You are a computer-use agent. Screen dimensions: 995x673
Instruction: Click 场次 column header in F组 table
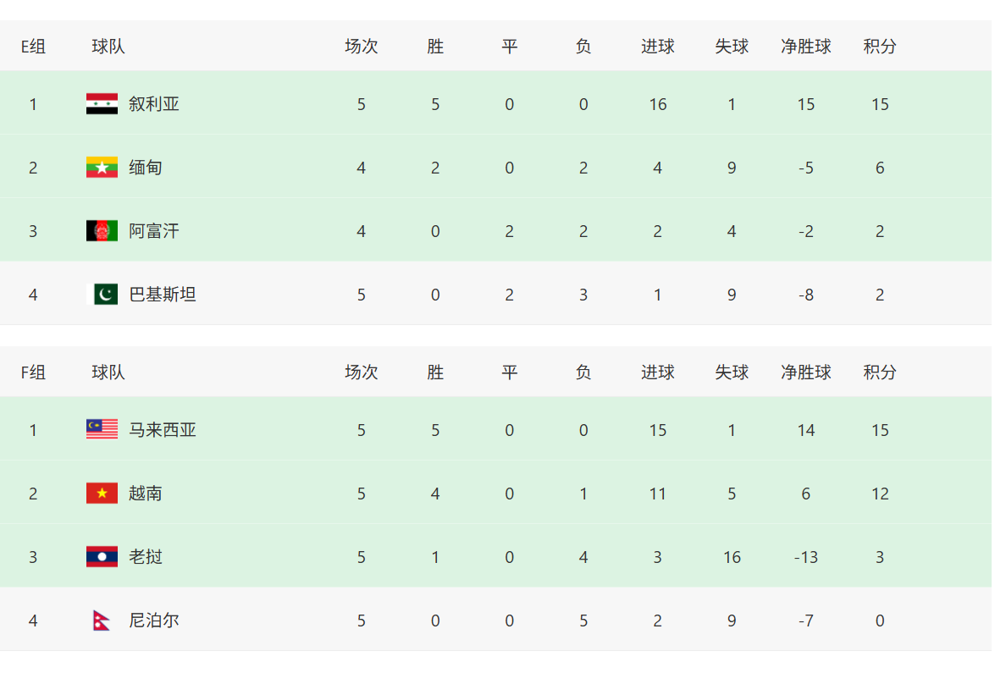click(x=361, y=372)
